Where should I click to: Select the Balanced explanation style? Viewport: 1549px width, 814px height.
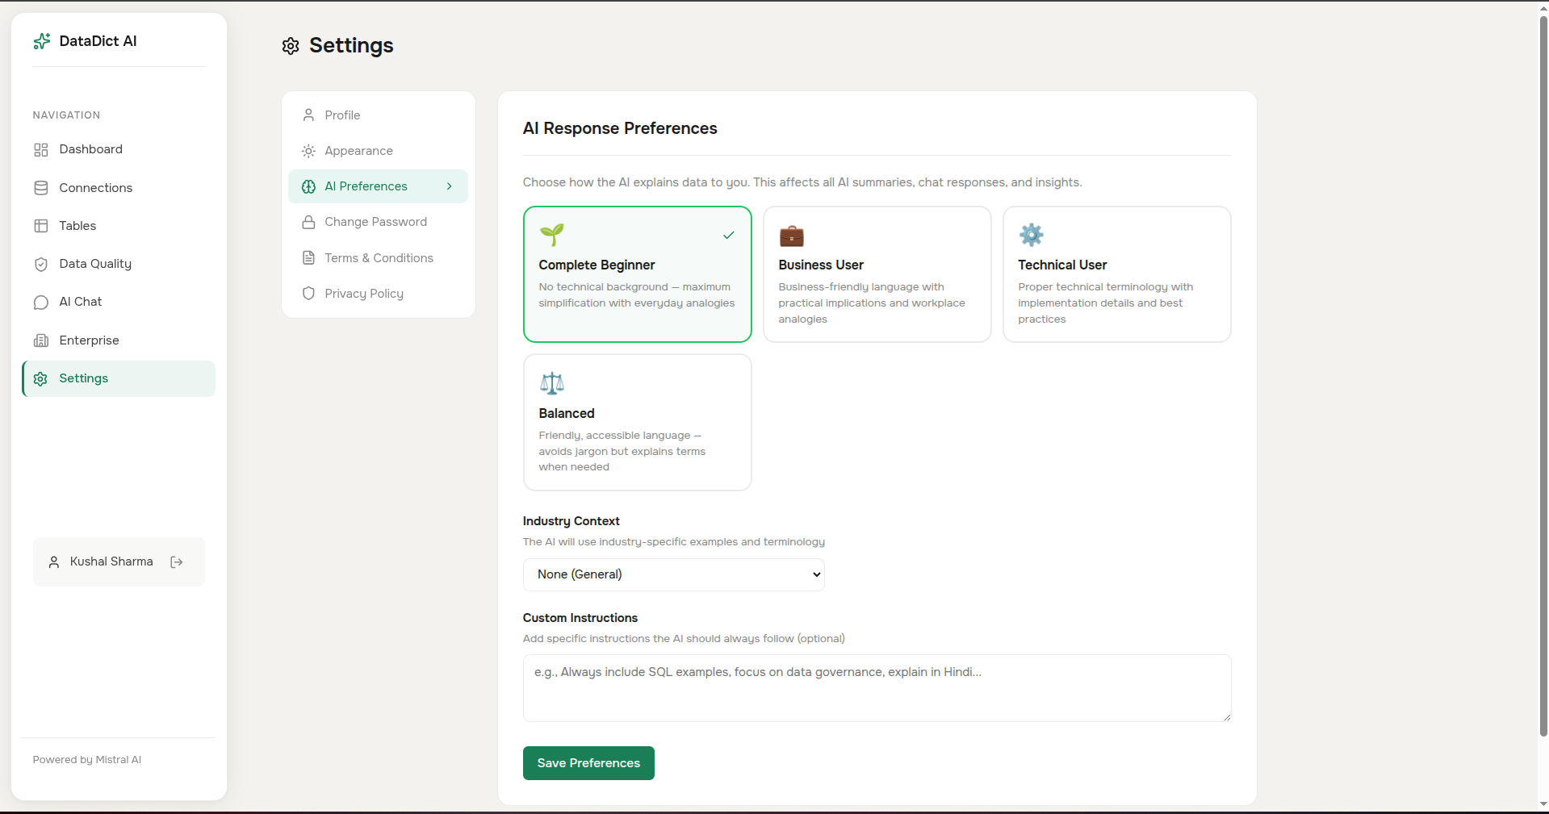pos(637,422)
